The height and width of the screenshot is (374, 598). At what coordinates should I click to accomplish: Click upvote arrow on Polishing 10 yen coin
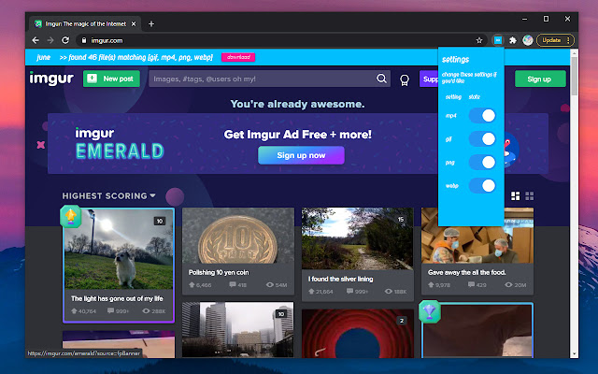point(192,284)
